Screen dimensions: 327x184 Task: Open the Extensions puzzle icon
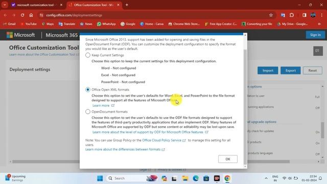[x=292, y=15]
